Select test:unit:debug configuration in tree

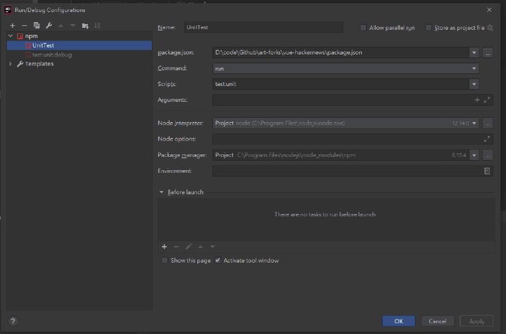[52, 55]
